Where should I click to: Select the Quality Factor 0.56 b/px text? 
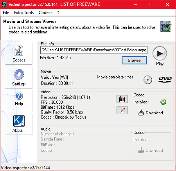tap(62, 112)
